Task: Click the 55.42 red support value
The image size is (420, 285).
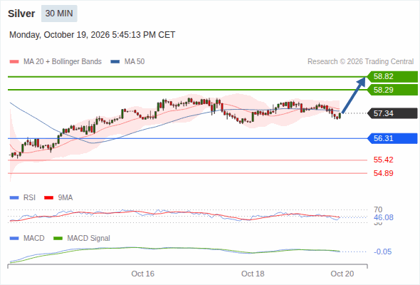Action: click(x=384, y=160)
